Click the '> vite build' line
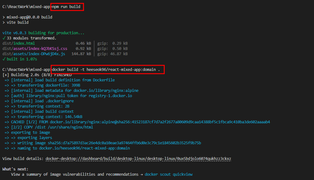 point(15,22)
